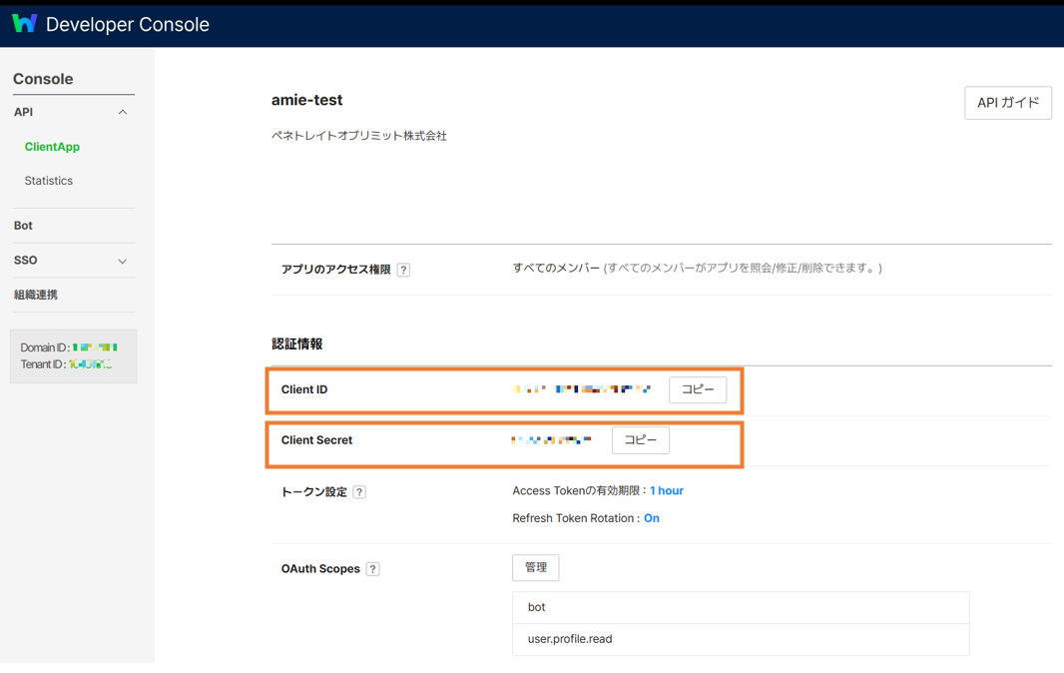Click the Domain ID info box

pyautogui.click(x=73, y=356)
